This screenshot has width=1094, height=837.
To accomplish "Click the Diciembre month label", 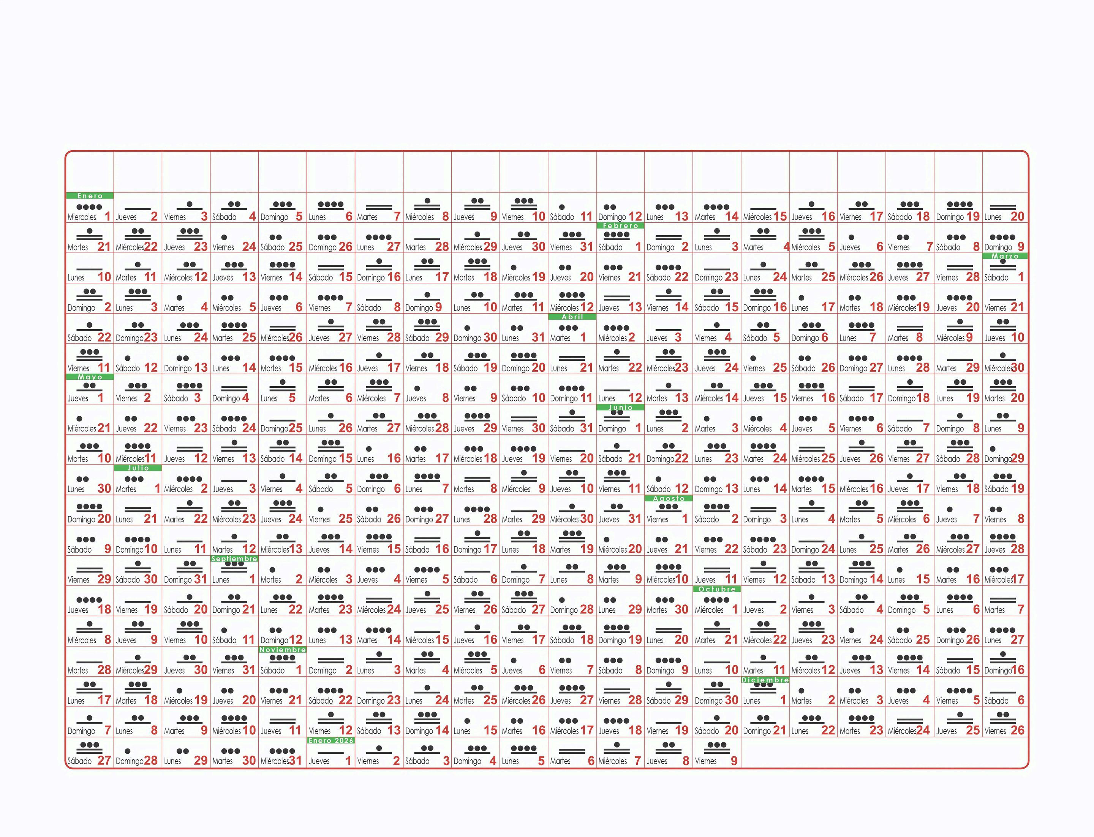I will [x=765, y=680].
